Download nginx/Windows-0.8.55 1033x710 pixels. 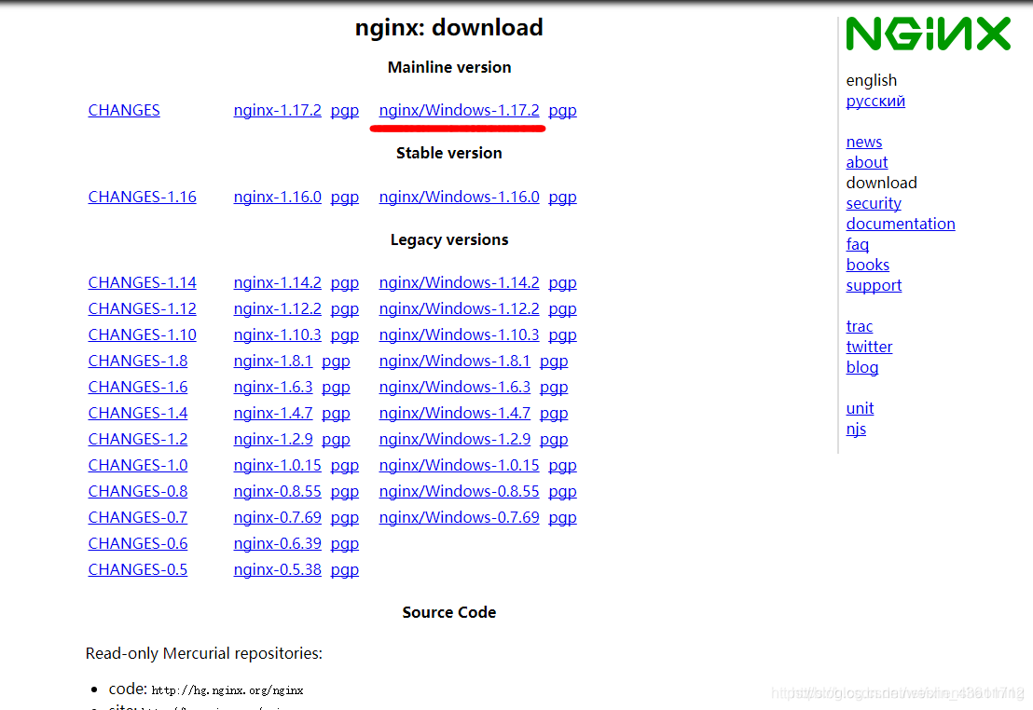pyautogui.click(x=460, y=491)
